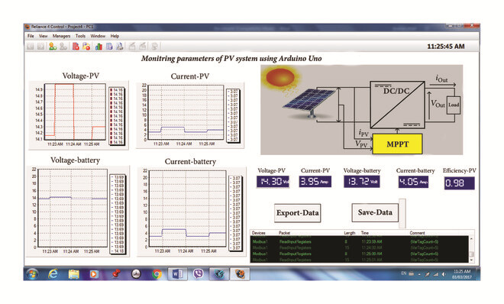Click the log on user toolbar icon
This screenshot has height=304, width=504.
pos(53,47)
